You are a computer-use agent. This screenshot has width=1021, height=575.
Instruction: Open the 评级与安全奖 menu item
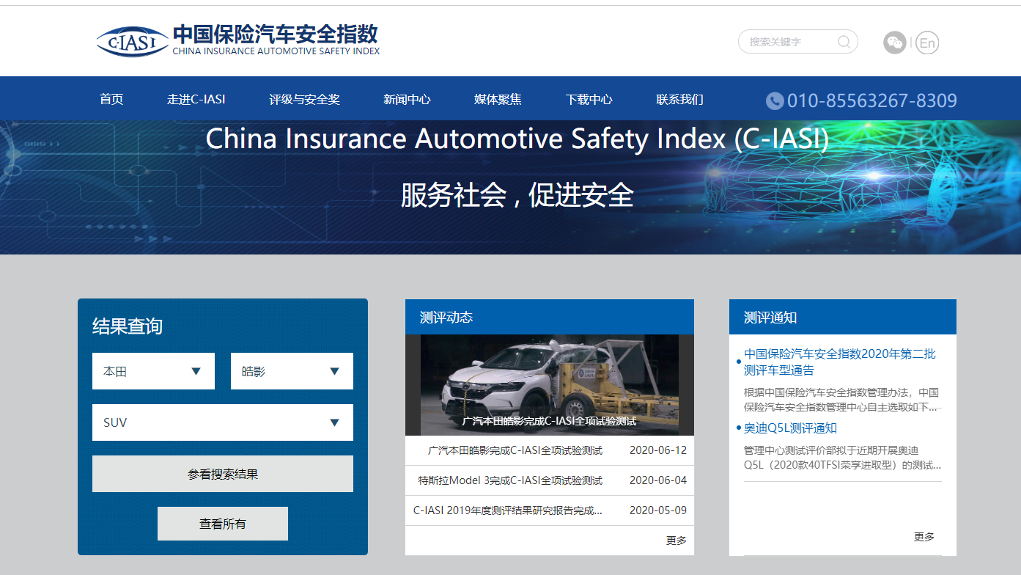click(x=304, y=99)
